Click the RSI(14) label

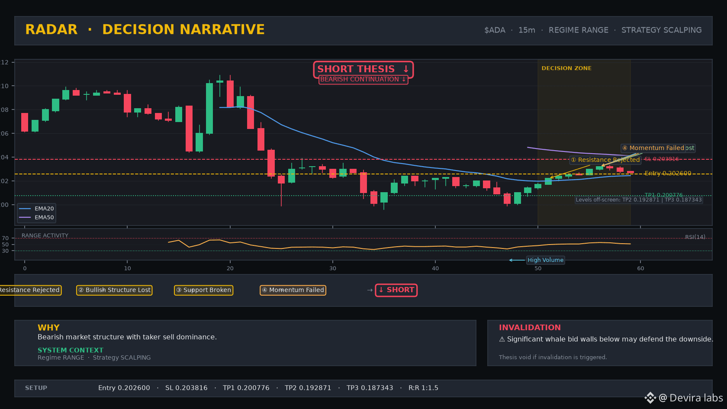tap(695, 237)
